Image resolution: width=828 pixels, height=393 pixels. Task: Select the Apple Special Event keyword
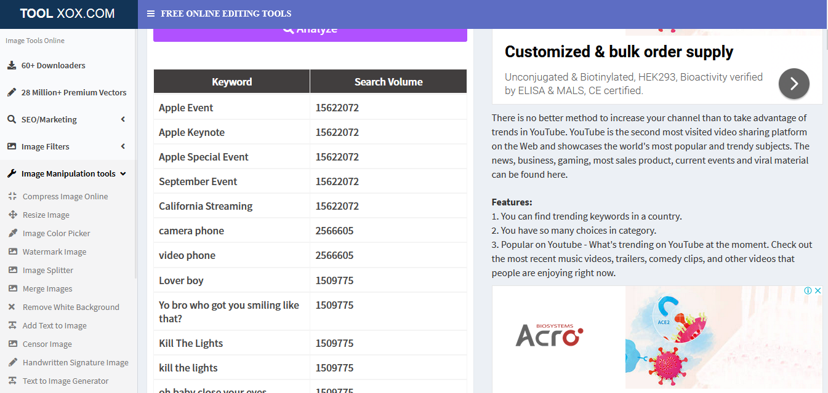pyautogui.click(x=204, y=157)
